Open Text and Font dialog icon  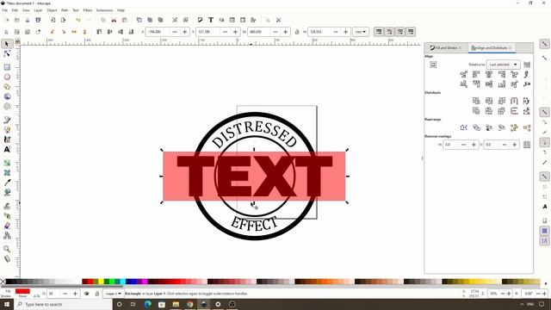click(211, 20)
